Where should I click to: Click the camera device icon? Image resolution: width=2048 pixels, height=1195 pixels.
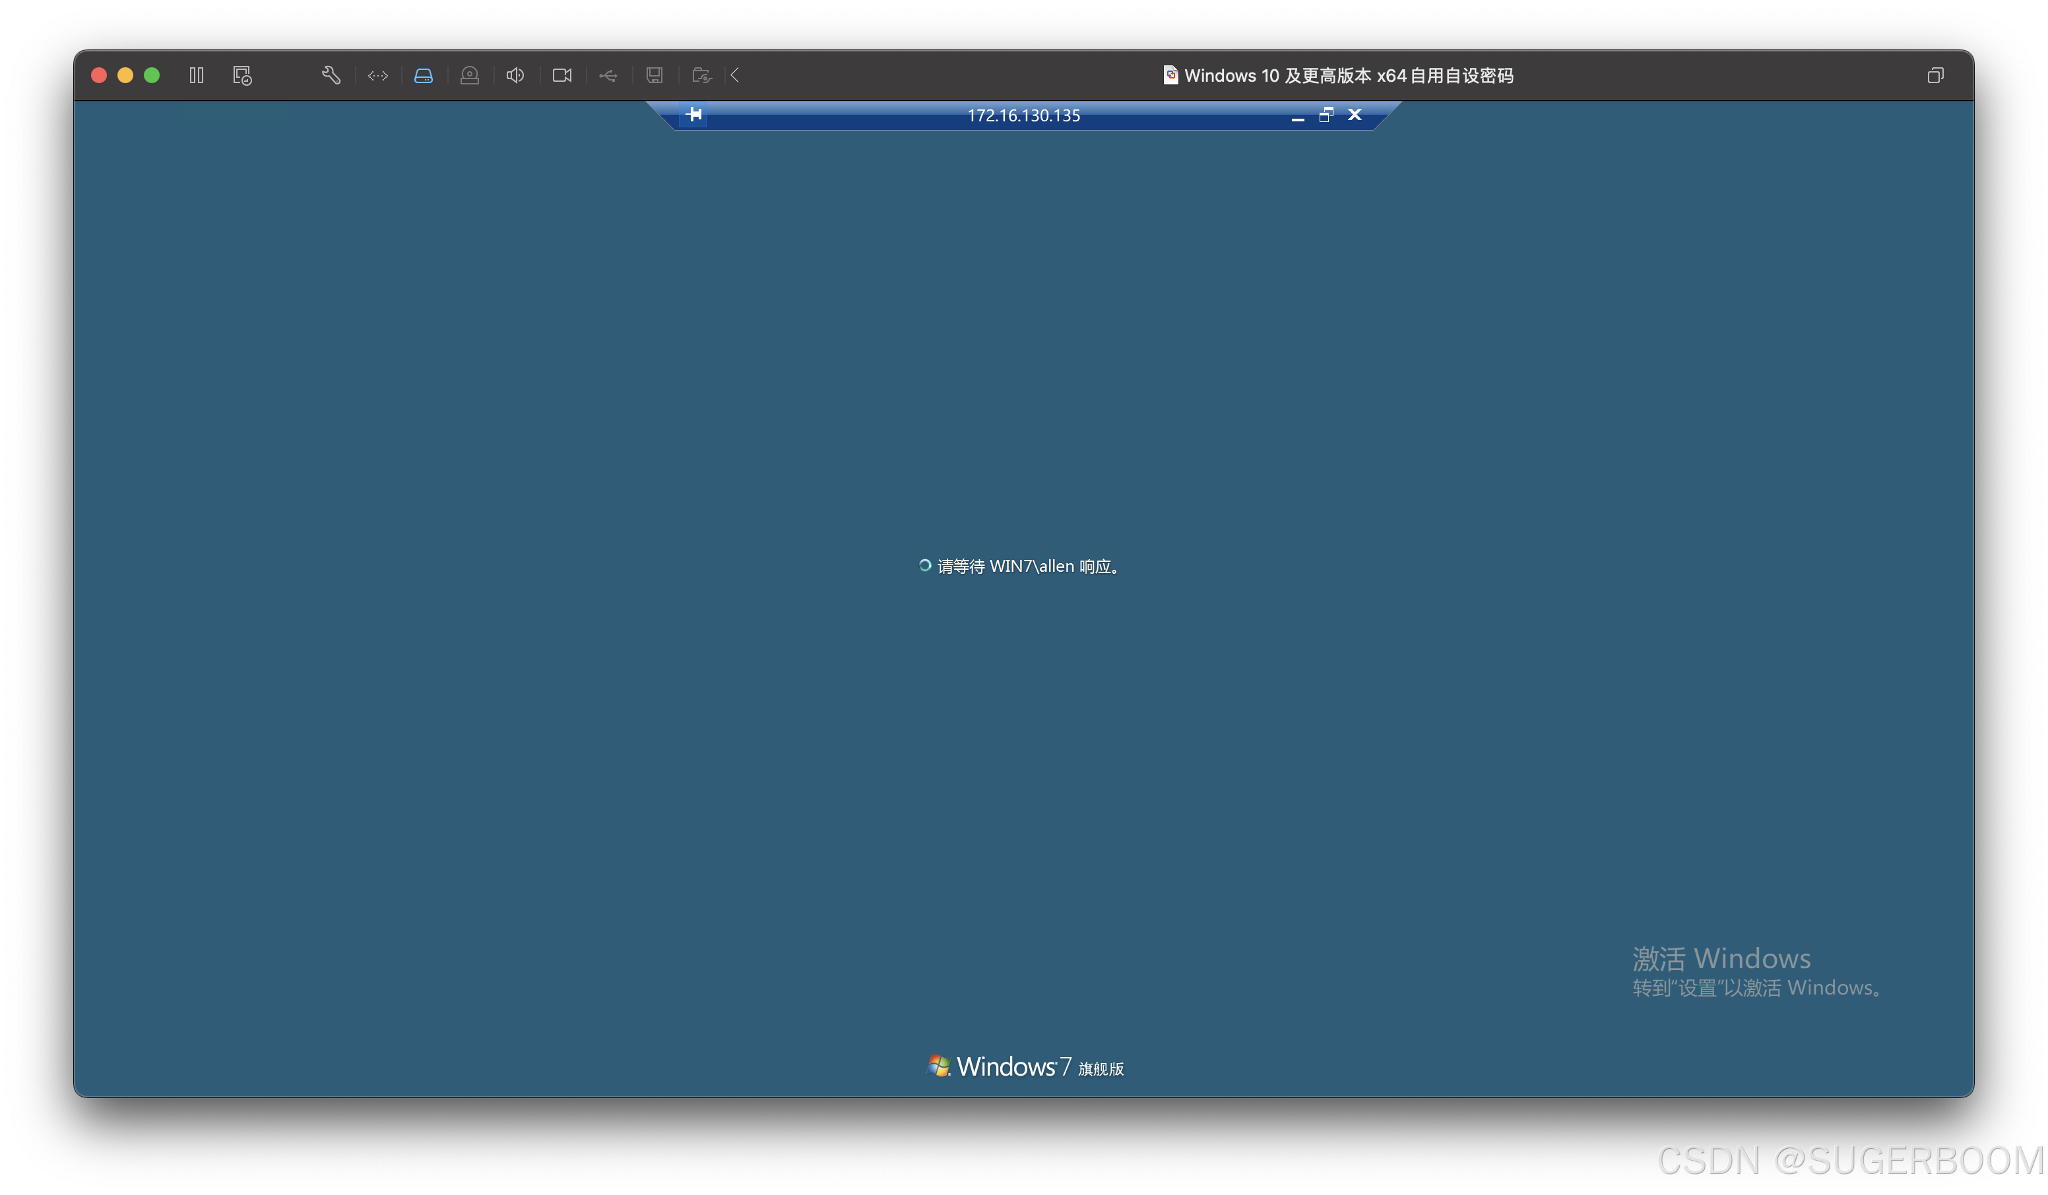562,76
